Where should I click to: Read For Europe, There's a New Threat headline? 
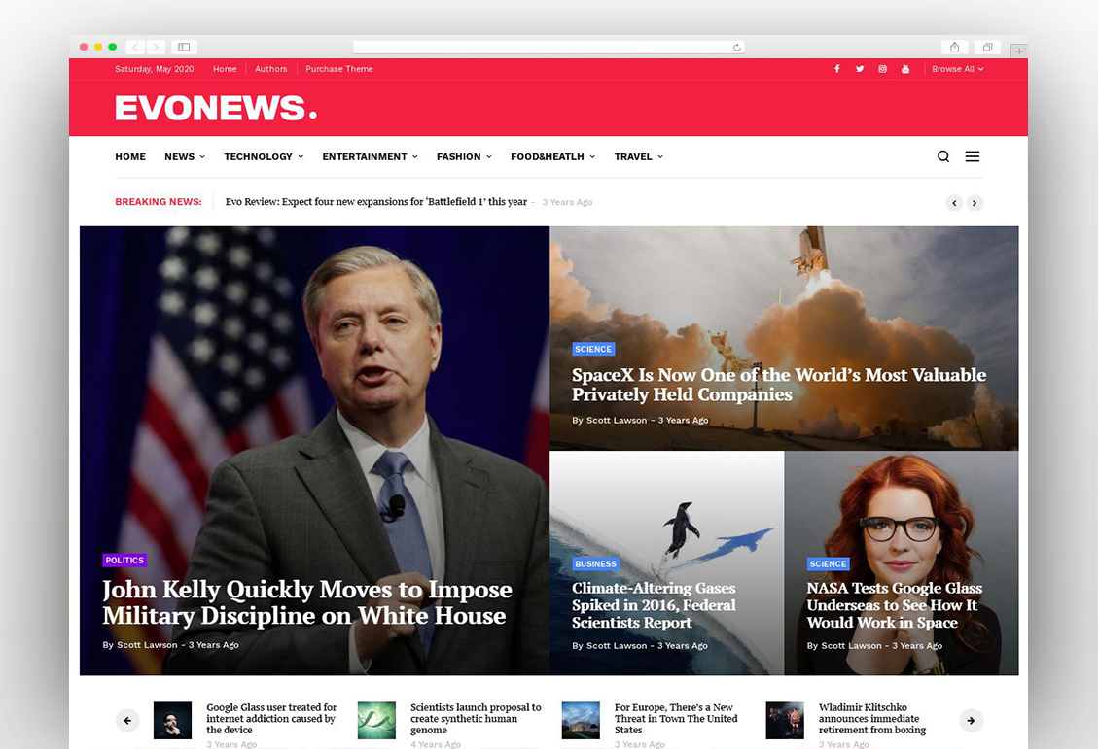pos(676,718)
